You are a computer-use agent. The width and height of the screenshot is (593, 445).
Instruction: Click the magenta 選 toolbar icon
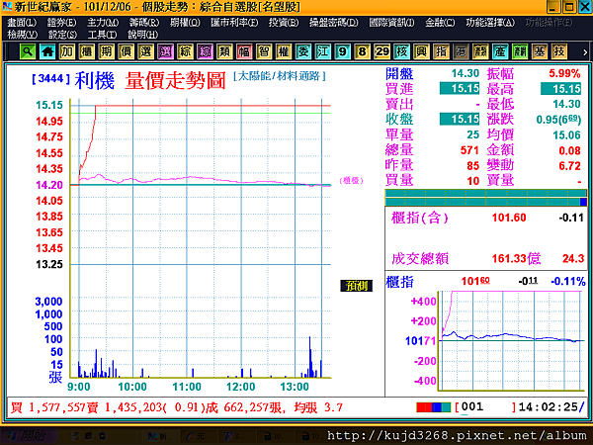(x=165, y=51)
